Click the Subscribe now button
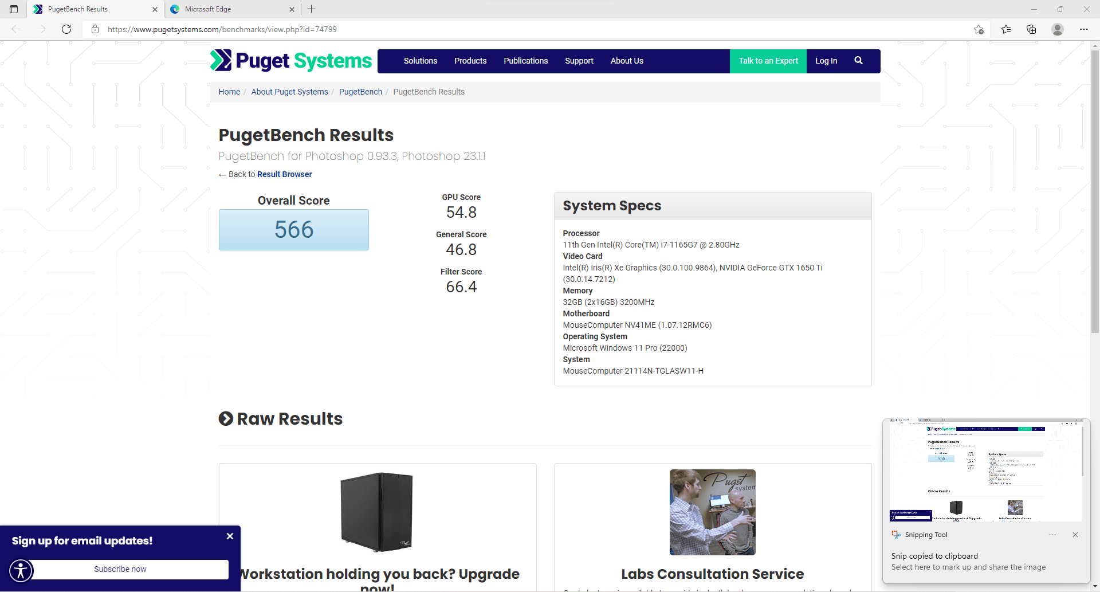 [120, 569]
